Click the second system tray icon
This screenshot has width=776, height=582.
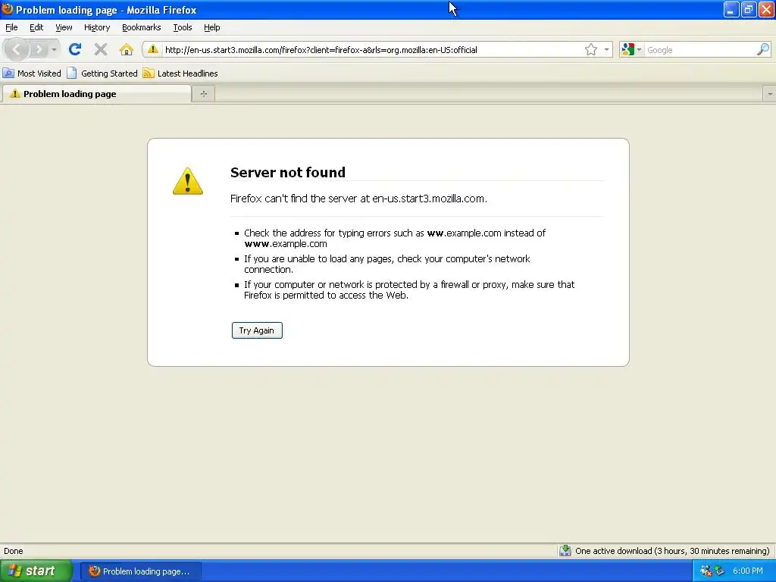point(720,571)
